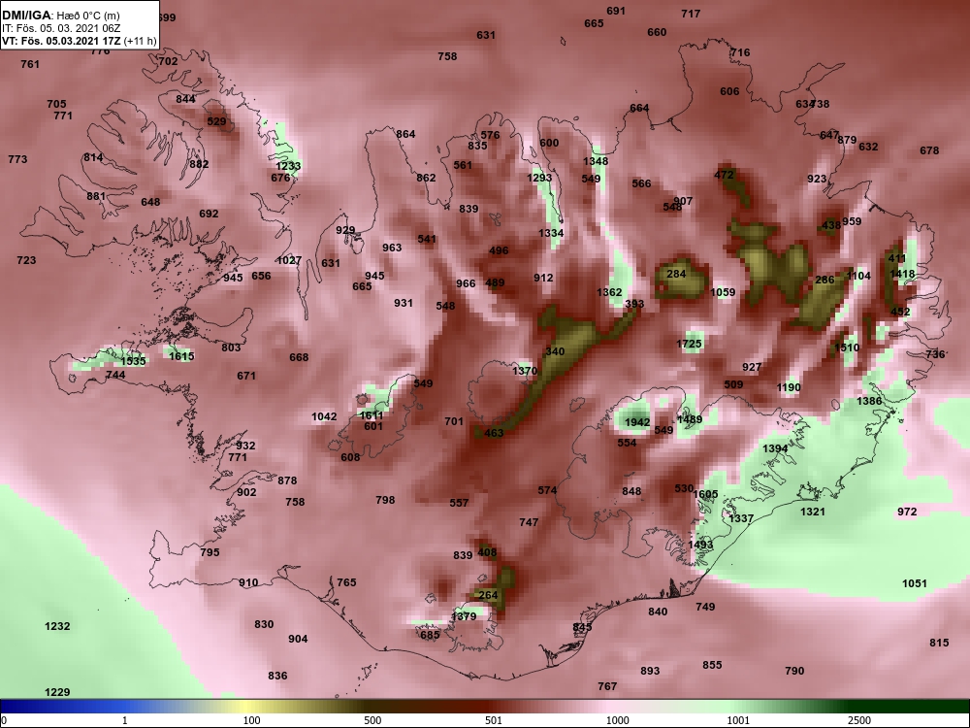
Task: Click the map value 1370
Action: click(525, 371)
